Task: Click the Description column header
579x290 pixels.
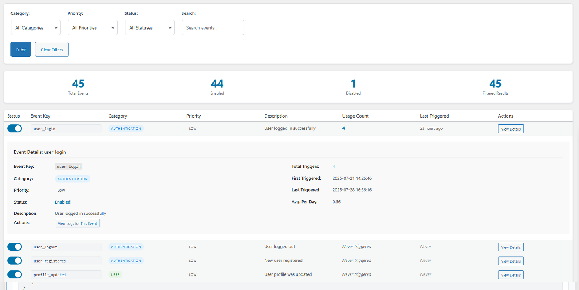Action: (276, 116)
